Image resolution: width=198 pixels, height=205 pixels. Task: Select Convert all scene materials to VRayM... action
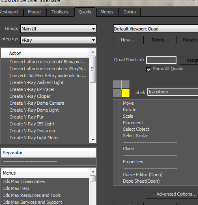coord(48,69)
